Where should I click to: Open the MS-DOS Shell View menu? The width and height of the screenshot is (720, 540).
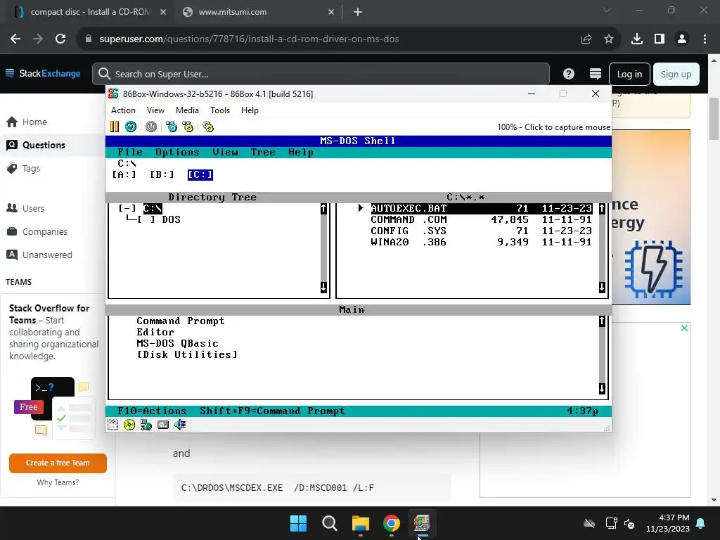pyautogui.click(x=225, y=152)
